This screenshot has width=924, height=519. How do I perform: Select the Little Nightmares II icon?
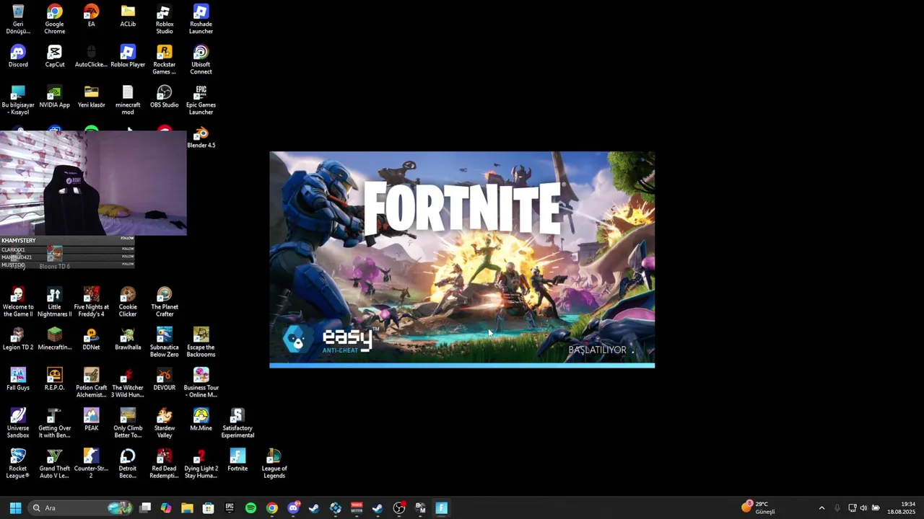[55, 302]
